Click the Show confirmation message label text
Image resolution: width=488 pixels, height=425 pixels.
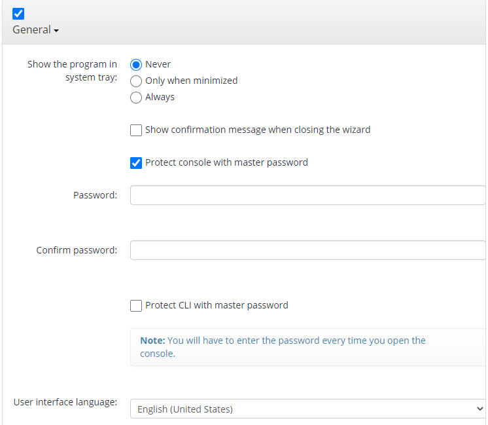258,130
